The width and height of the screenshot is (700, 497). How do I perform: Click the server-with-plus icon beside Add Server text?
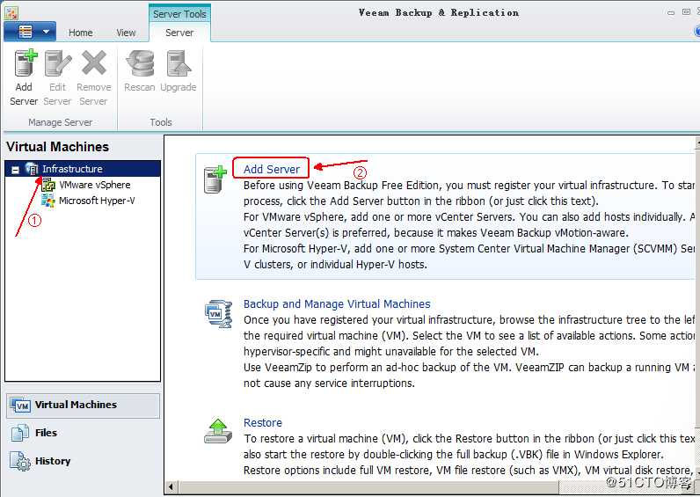[215, 179]
